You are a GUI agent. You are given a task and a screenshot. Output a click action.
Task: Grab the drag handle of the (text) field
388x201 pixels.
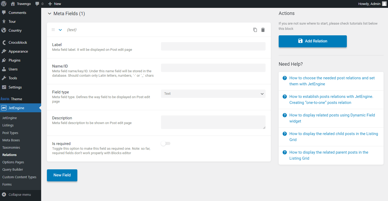(x=53, y=30)
